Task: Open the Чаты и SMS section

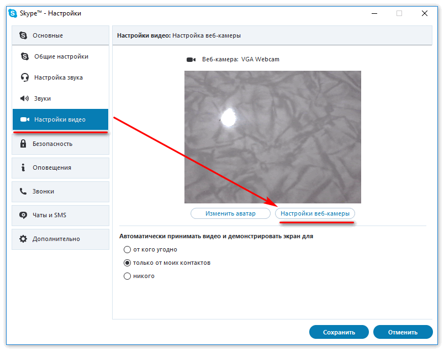Action: tap(60, 215)
